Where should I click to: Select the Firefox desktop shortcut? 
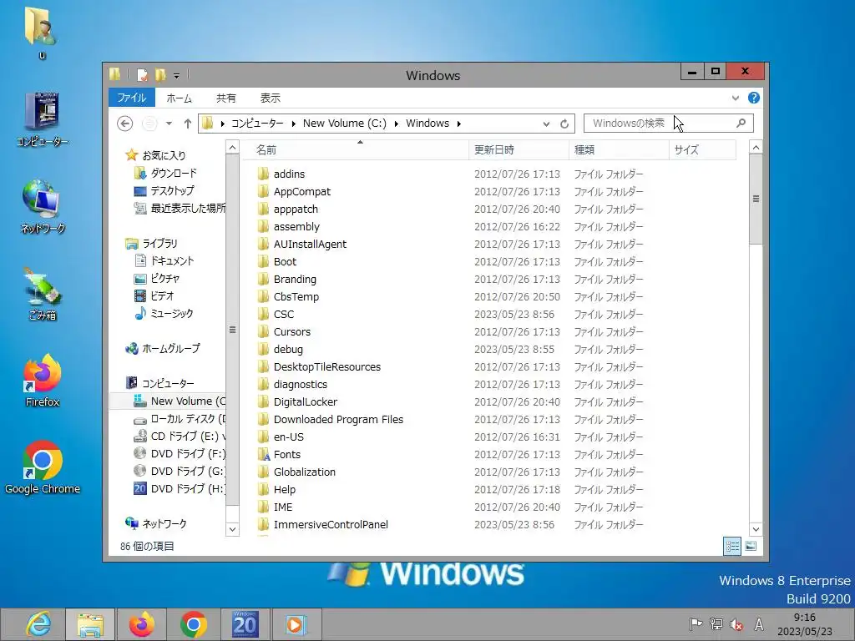43,381
